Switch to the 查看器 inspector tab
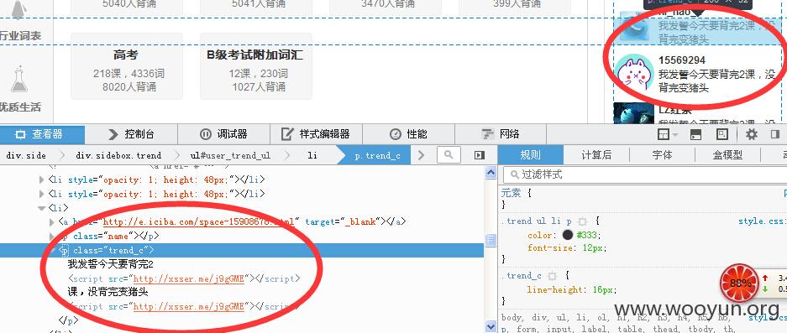The image size is (787, 333). pyautogui.click(x=42, y=134)
